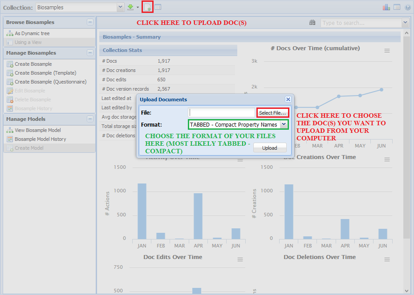The width and height of the screenshot is (414, 295).
Task: Click the upload documents toolbar icon
Action: (147, 7)
